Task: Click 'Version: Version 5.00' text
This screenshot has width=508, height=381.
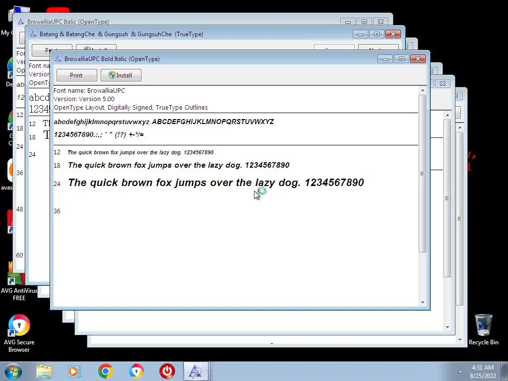Action: tap(84, 99)
